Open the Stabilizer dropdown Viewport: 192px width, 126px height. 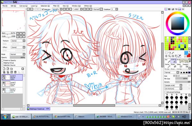tap(116, 9)
